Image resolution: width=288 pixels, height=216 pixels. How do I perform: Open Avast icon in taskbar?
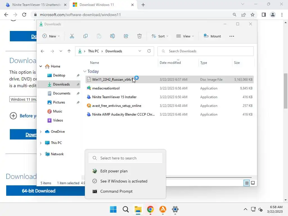[163, 209]
